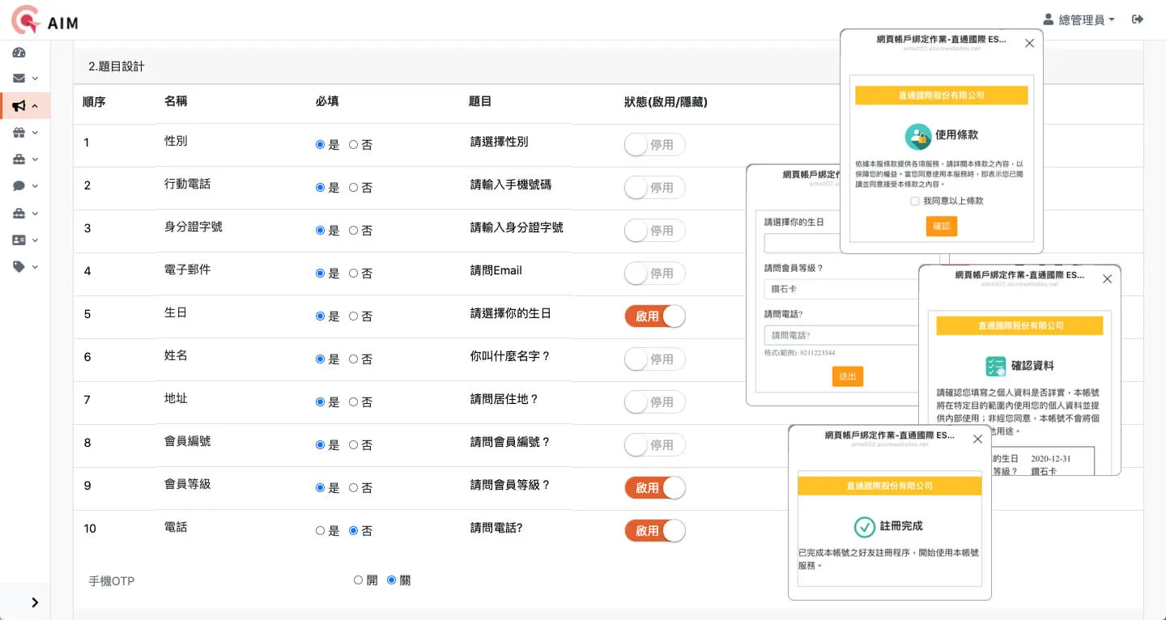Open the price tag icon in sidebar
Screen dimensions: 1166x620
pyautogui.click(x=19, y=267)
